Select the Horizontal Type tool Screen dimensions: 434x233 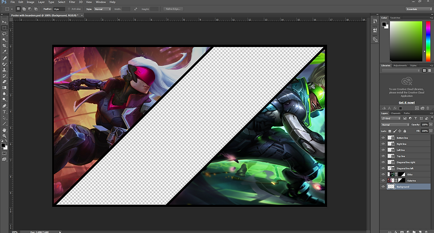point(4,112)
